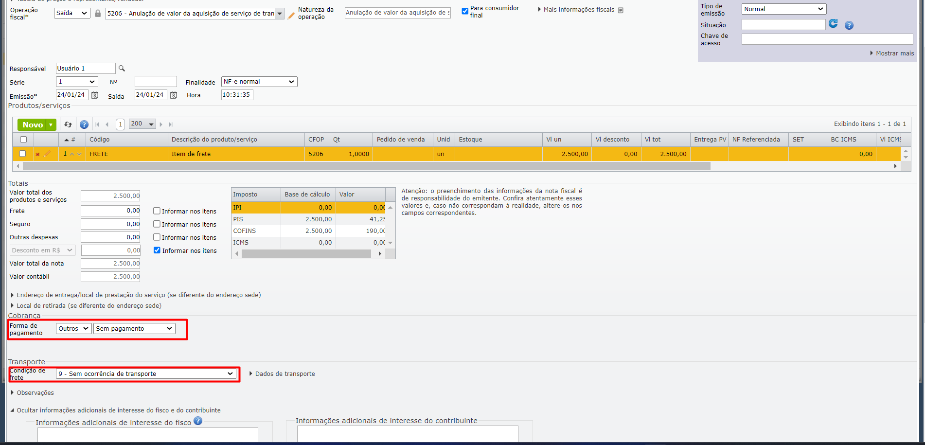The width and height of the screenshot is (925, 445).
Task: Open the Sem pagamento dropdown
Action: tap(134, 329)
